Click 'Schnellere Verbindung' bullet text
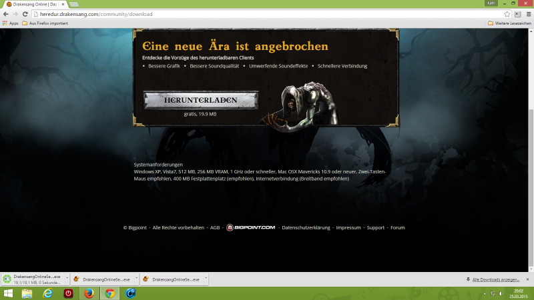Viewport: 534px width, 300px height. click(342, 66)
